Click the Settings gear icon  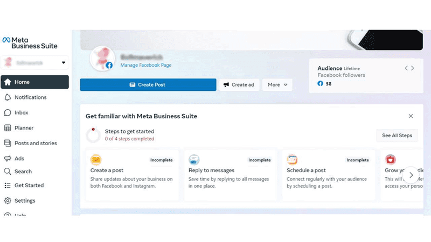click(8, 201)
